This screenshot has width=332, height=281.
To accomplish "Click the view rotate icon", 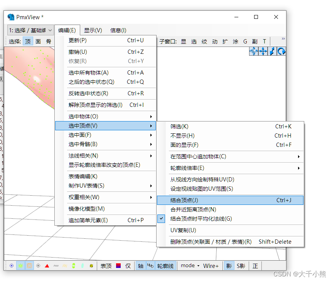I will tap(281, 51).
